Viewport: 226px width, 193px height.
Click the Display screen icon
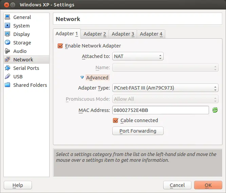(x=7, y=34)
